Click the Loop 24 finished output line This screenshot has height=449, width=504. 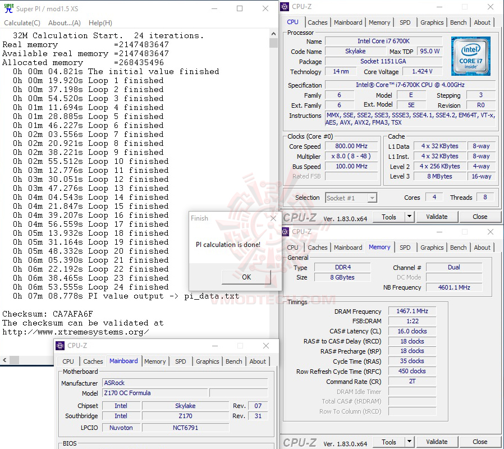coord(91,287)
